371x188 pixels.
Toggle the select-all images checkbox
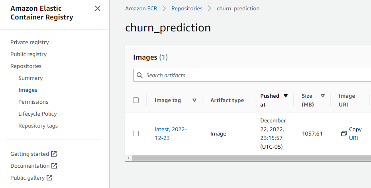pos(136,100)
